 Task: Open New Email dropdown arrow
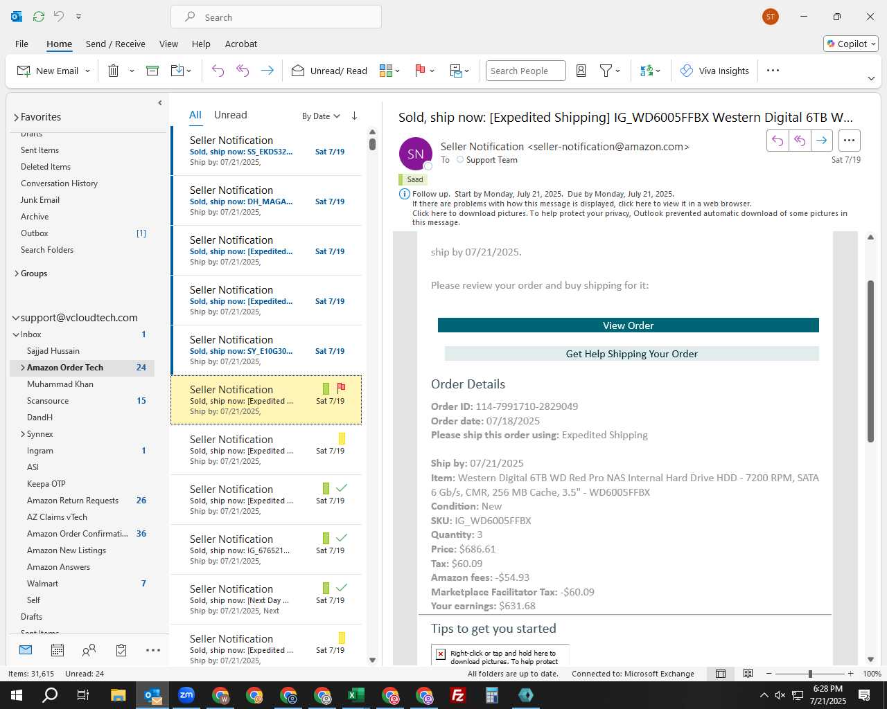(x=87, y=71)
